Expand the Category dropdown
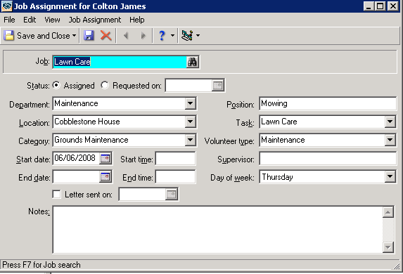Viewport: 403px width, 274px height. pos(190,140)
